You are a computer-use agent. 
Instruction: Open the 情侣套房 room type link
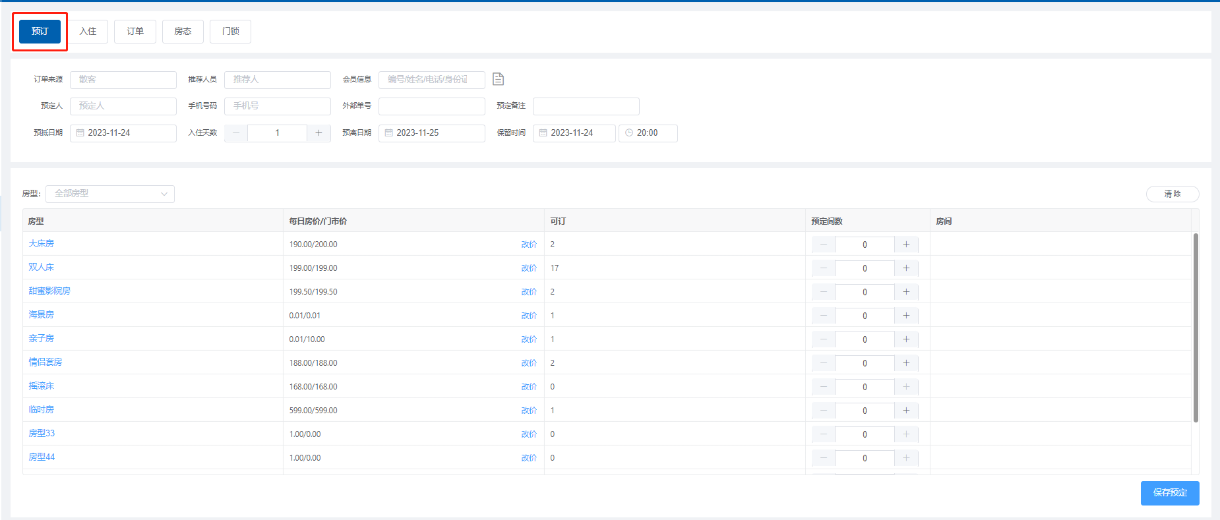point(46,362)
